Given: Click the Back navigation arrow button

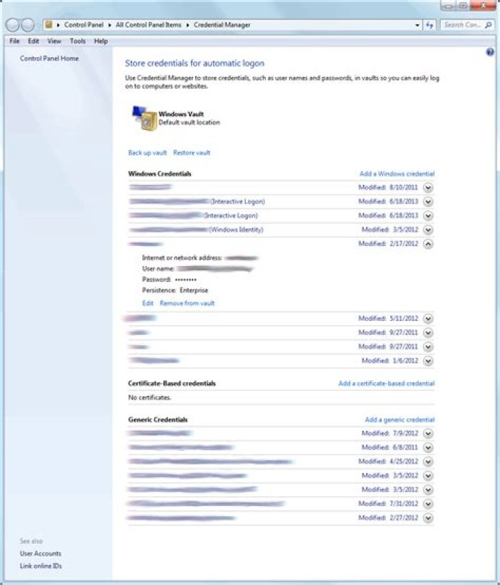Looking at the screenshot, I should [12, 25].
